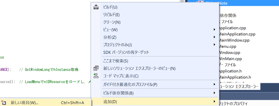Expand the 分析(Z) submenu arrow

[215, 37]
